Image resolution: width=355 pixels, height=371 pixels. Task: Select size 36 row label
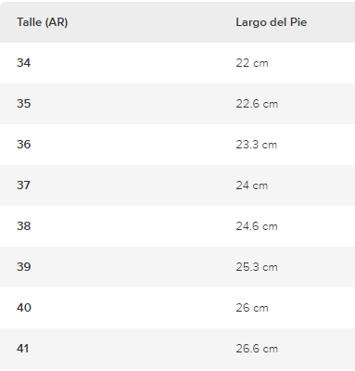(24, 145)
